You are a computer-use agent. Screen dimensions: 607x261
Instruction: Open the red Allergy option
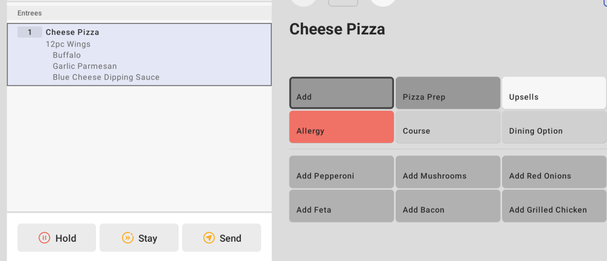coord(341,127)
